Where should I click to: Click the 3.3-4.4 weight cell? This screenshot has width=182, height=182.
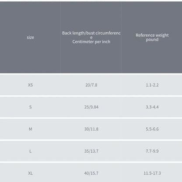click(x=152, y=107)
